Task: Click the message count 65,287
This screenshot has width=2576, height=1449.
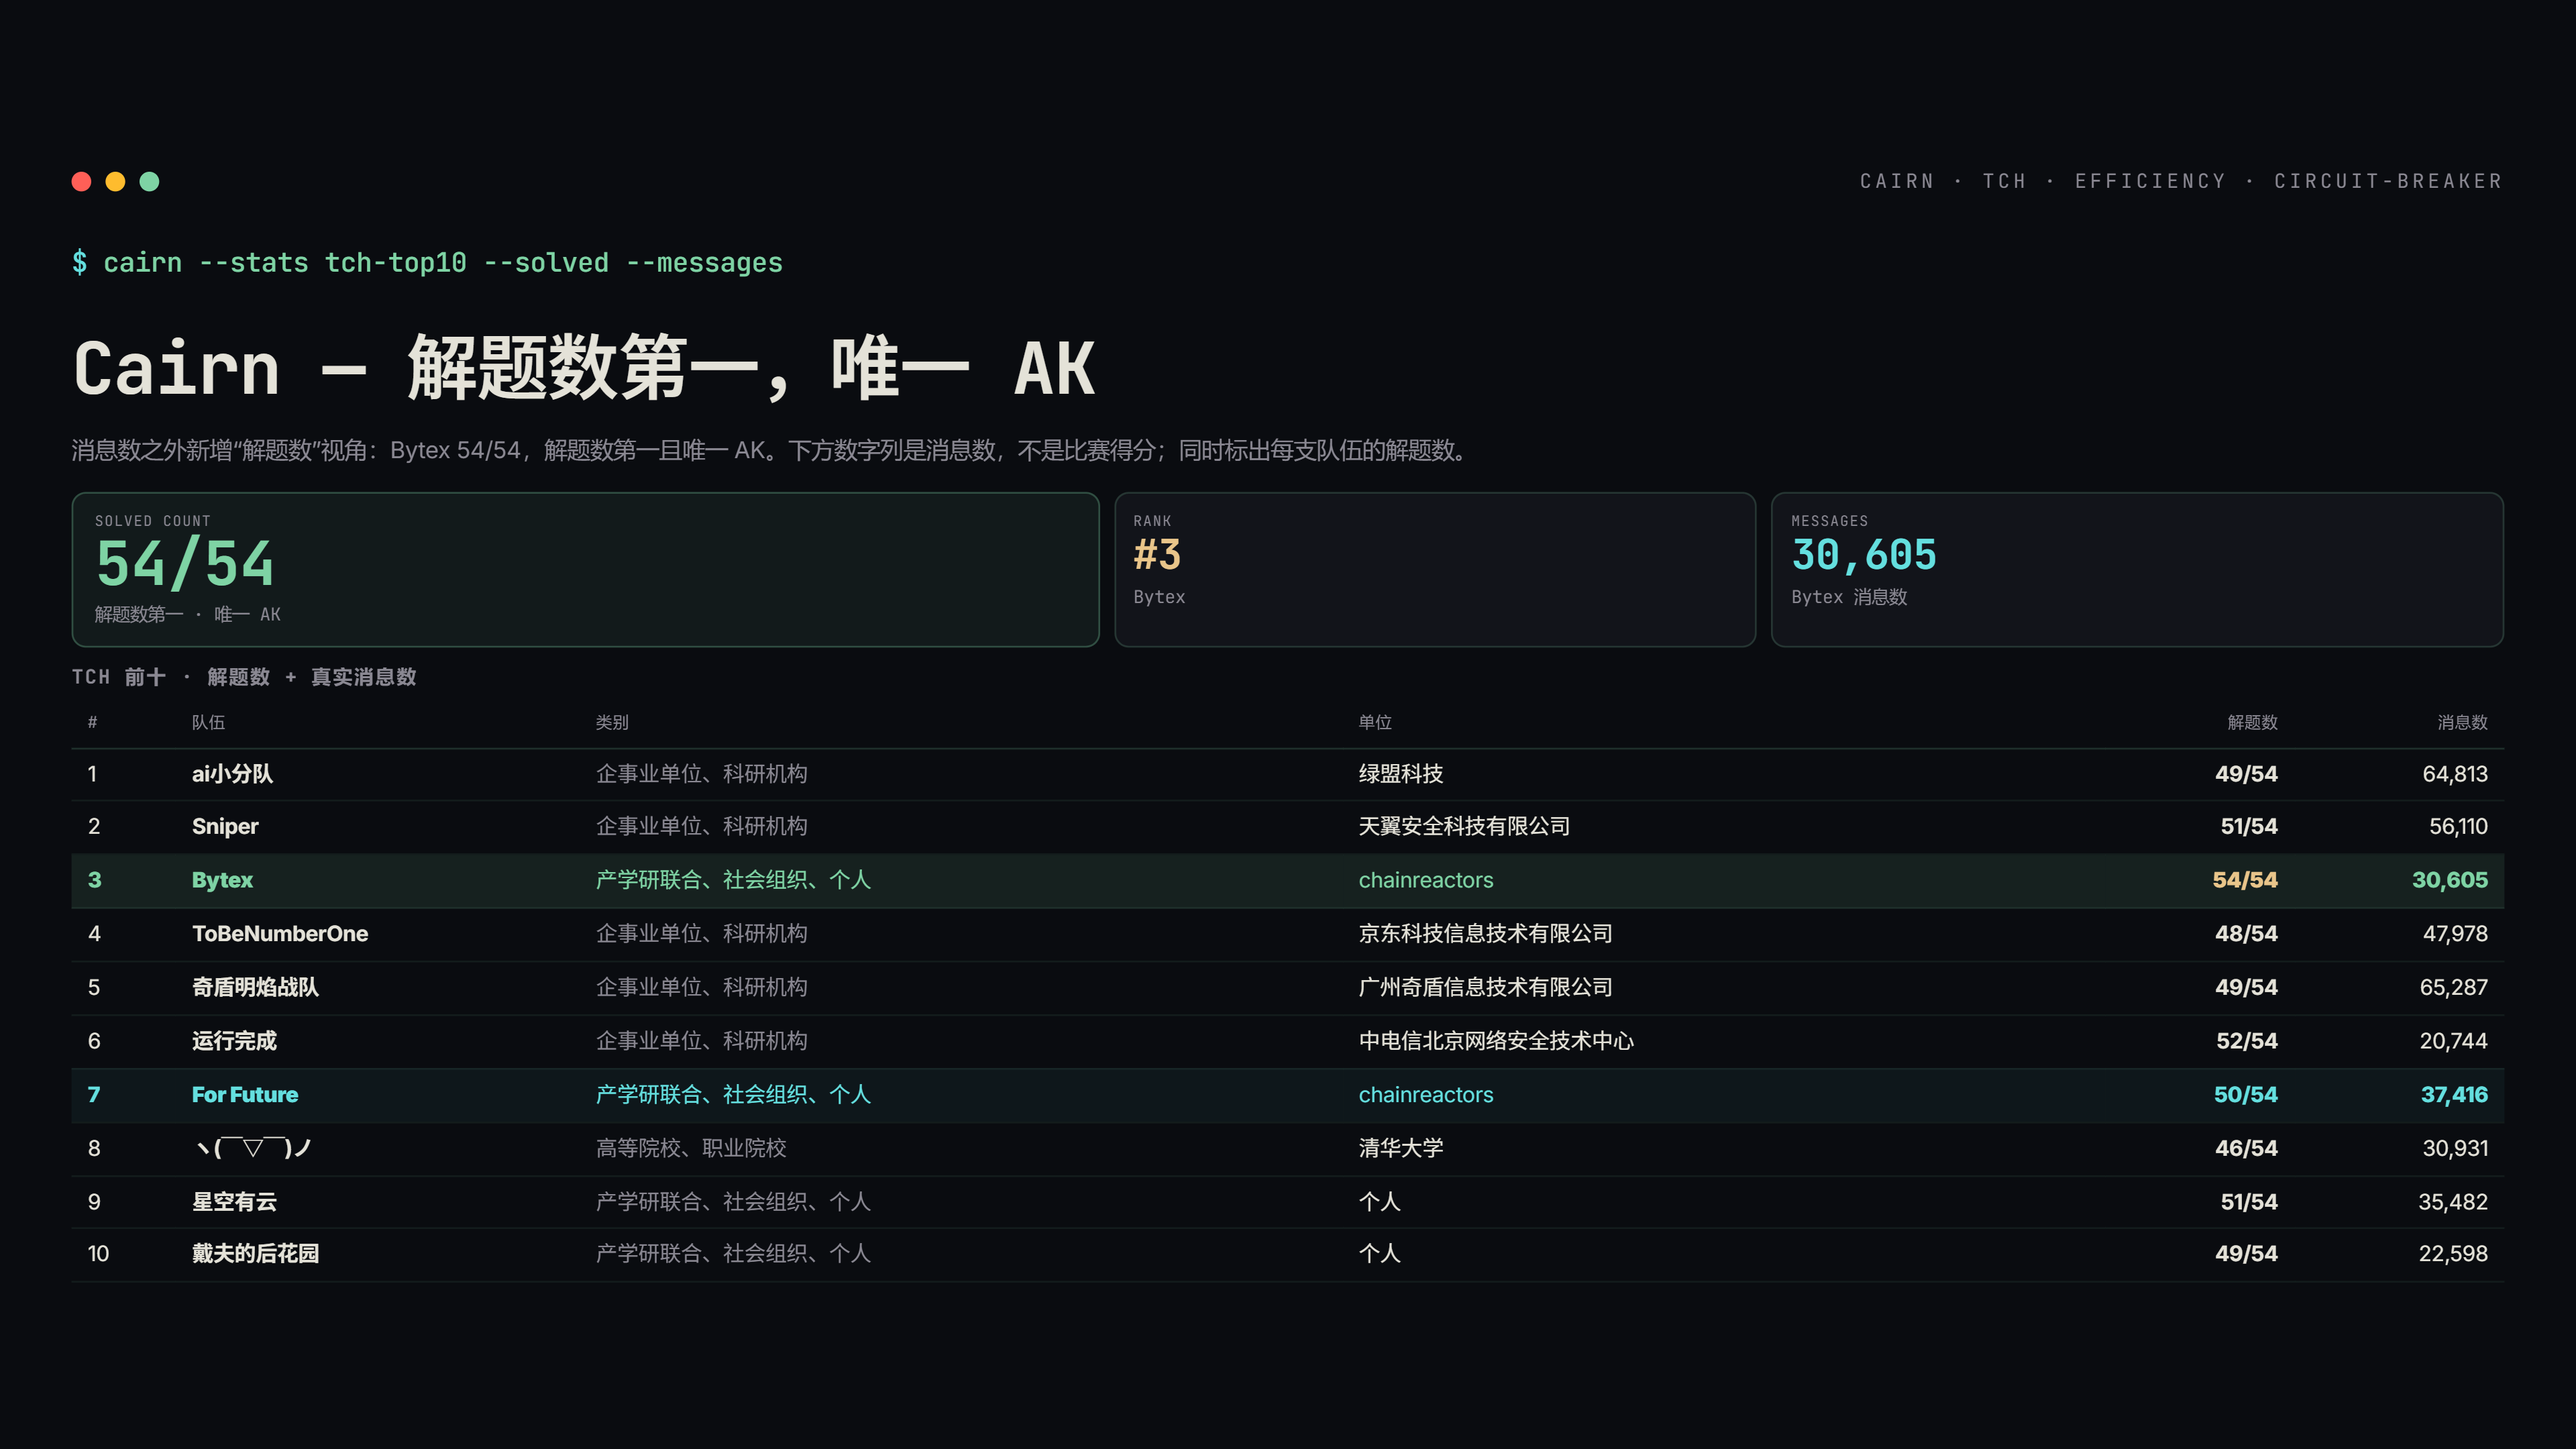Action: click(x=2454, y=987)
